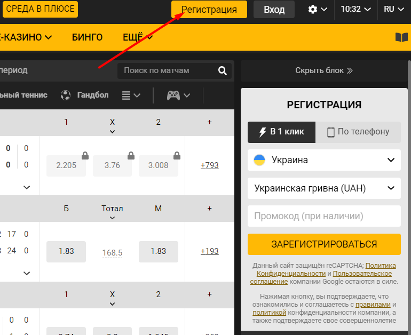Expand the ЕЩЁ menu
The width and height of the screenshot is (411, 335).
[x=138, y=37]
